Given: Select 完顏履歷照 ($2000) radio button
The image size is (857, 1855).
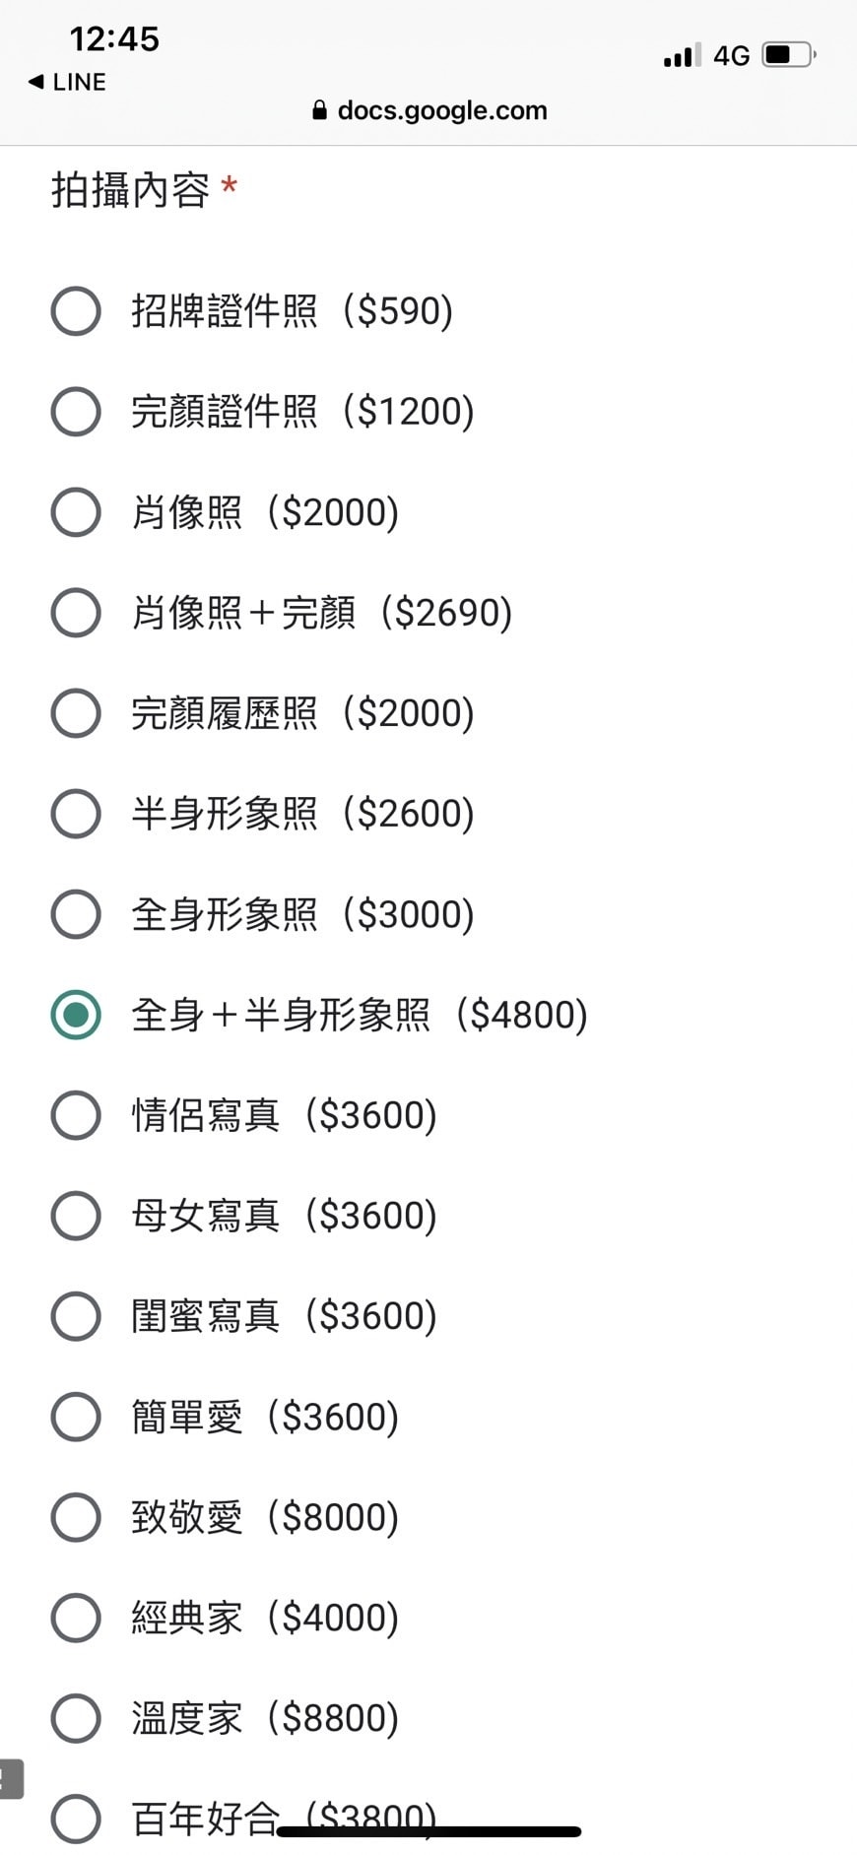Looking at the screenshot, I should (x=76, y=713).
